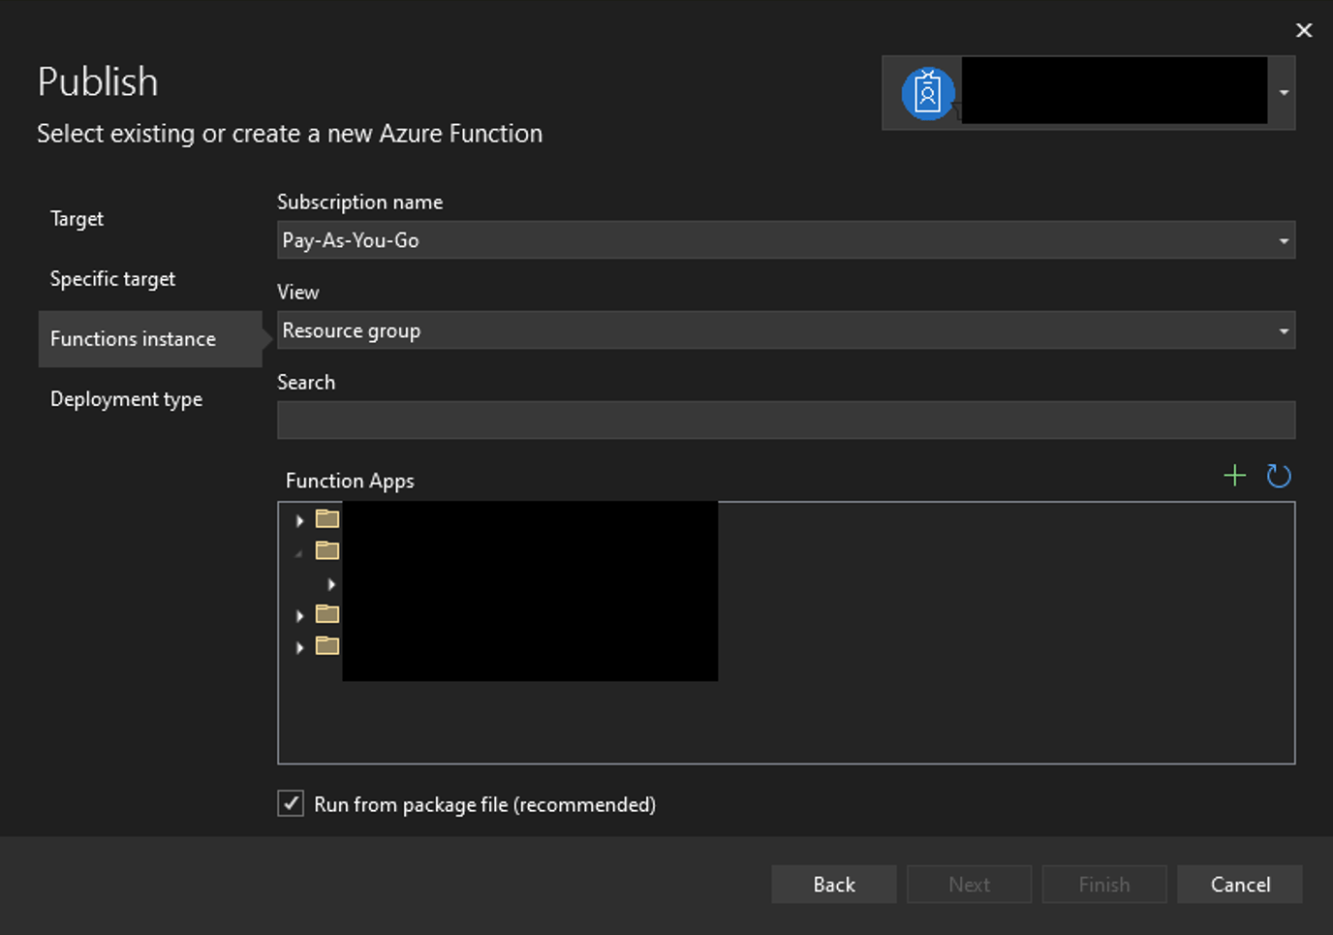Go to the Specific target step

coord(112,279)
